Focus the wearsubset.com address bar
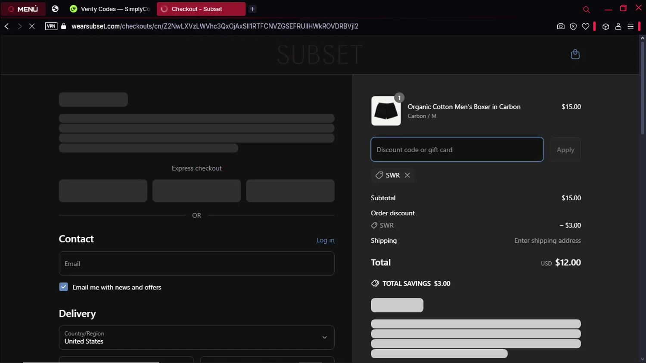Image resolution: width=646 pixels, height=363 pixels. pyautogui.click(x=215, y=26)
